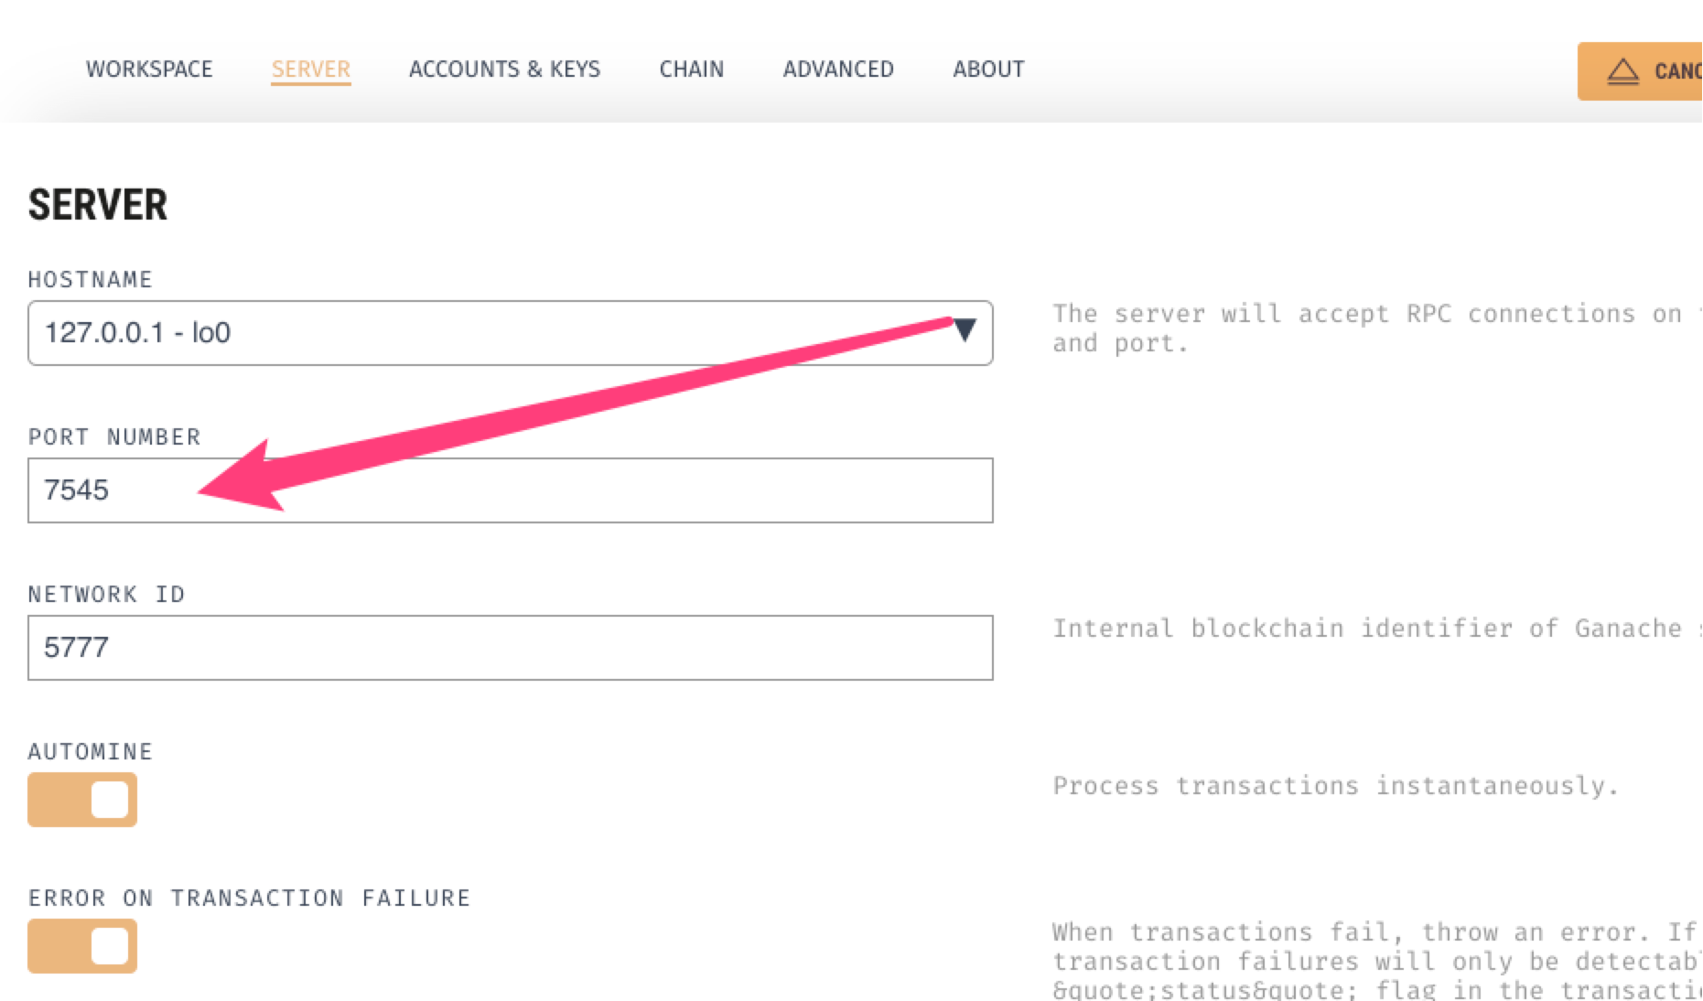Image resolution: width=1703 pixels, height=1001 pixels.
Task: Select the Server tab
Action: pyautogui.click(x=310, y=70)
